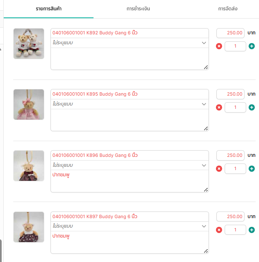
Task: Add one more K896 item
Action: click(x=252, y=169)
